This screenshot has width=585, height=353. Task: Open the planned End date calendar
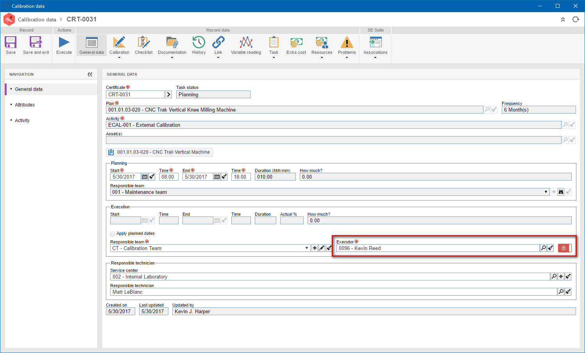[217, 177]
